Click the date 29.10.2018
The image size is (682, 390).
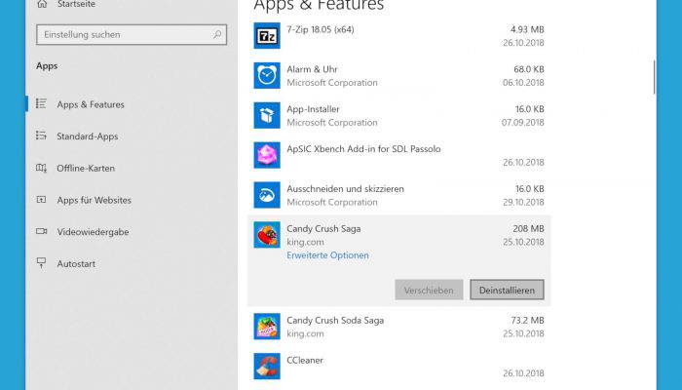(523, 203)
